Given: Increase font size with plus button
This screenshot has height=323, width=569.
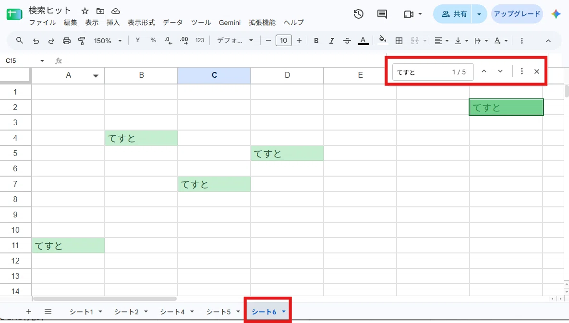Looking at the screenshot, I should pyautogui.click(x=299, y=40).
